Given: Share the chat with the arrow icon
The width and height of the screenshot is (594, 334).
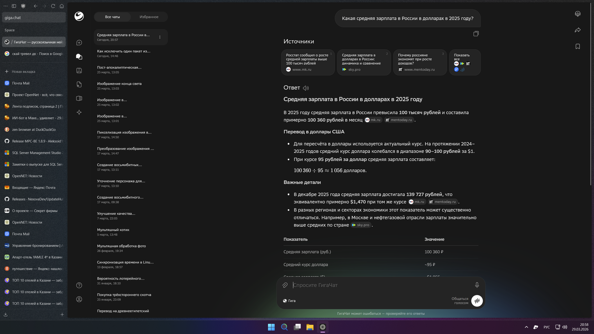Looking at the screenshot, I should [x=578, y=30].
